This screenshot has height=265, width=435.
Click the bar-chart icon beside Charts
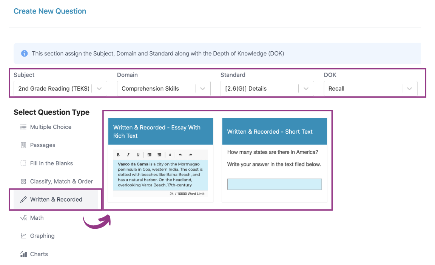23,254
